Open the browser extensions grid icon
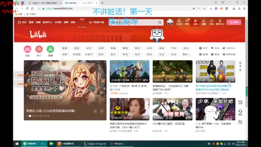This screenshot has width=261, height=147. pos(226,8)
